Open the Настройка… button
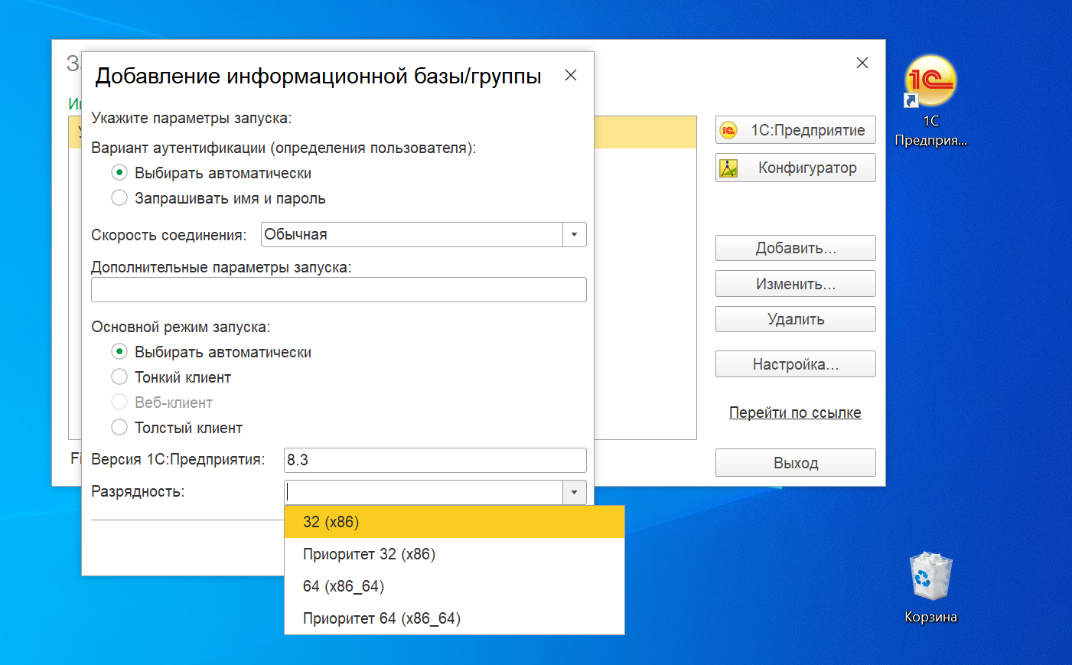The image size is (1072, 665). (795, 364)
